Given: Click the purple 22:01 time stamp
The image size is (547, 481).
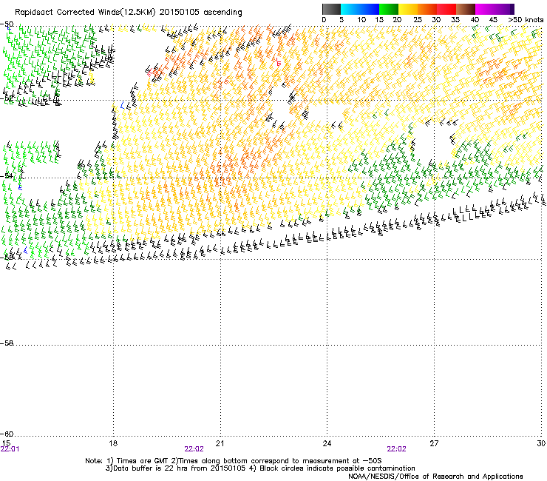Looking at the screenshot, I should (10, 449).
